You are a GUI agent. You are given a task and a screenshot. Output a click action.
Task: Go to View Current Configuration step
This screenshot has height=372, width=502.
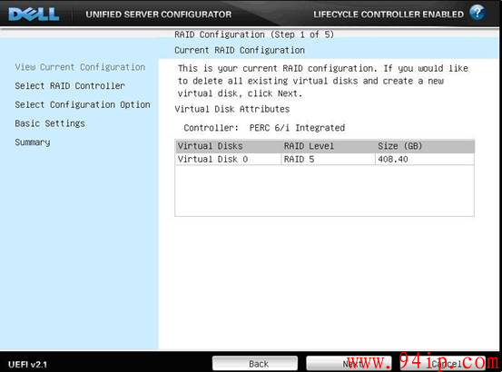pyautogui.click(x=80, y=67)
